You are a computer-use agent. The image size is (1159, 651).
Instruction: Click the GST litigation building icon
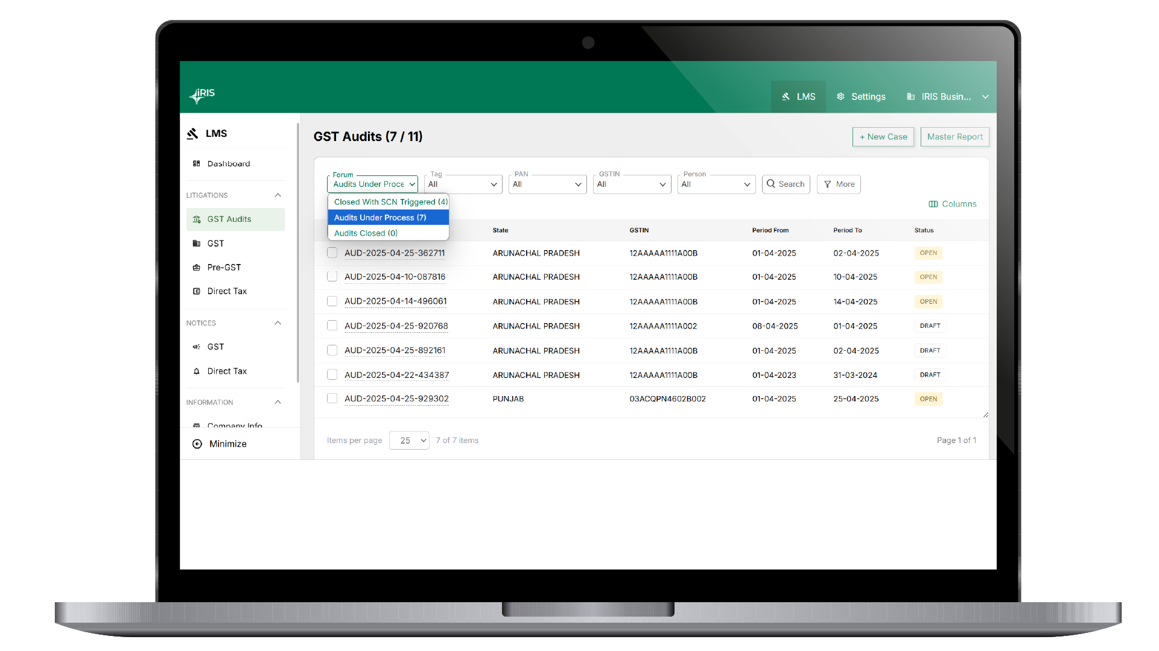pos(196,244)
